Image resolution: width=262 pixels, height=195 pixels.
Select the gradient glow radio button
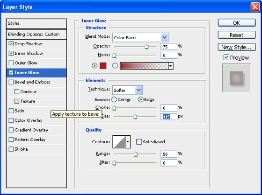[x=115, y=66]
